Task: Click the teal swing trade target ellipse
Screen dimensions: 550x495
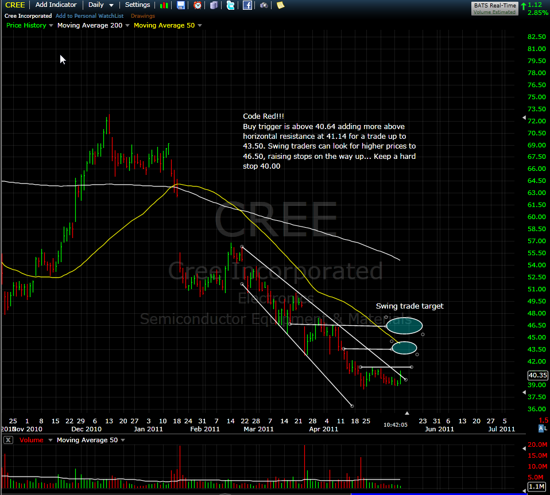Action: pyautogui.click(x=404, y=325)
